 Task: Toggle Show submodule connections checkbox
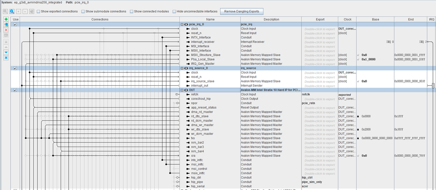pyautogui.click(x=83, y=11)
